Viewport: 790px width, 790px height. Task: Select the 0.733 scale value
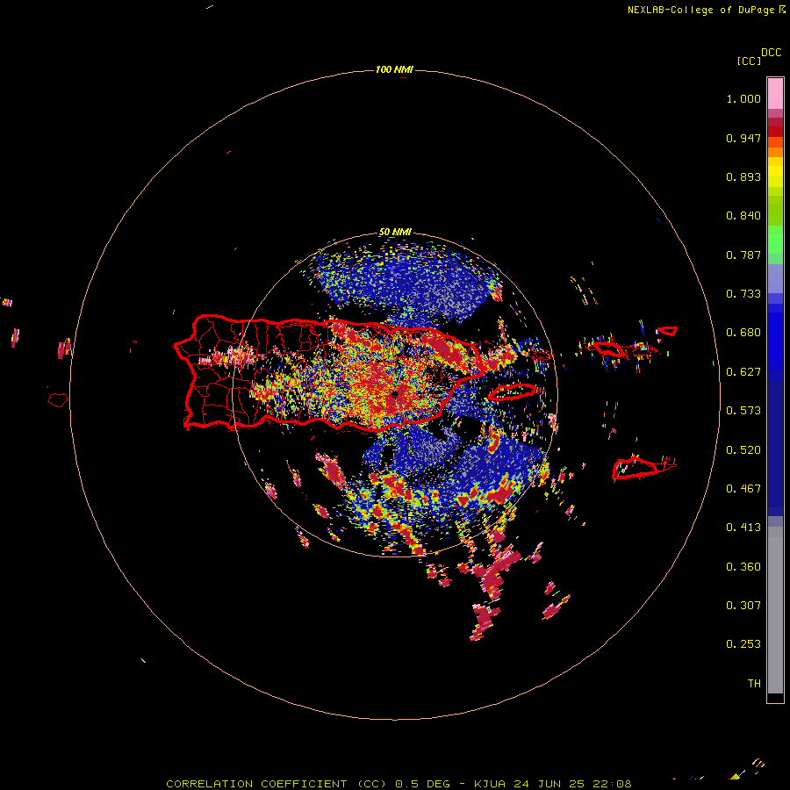point(743,294)
